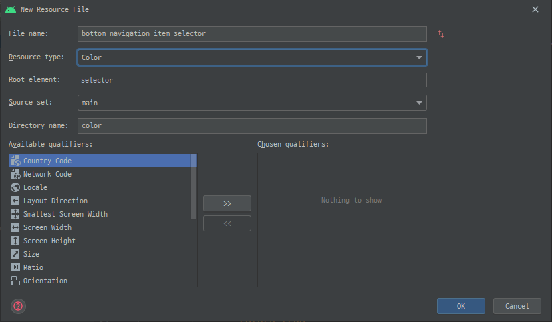Remove qualifier with the << button
Image resolution: width=552 pixels, height=322 pixels.
point(227,224)
